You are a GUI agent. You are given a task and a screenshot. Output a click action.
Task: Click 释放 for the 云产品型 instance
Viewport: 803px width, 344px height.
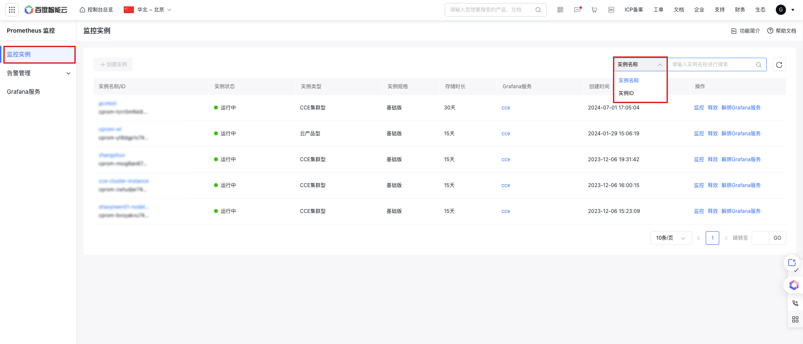coord(712,134)
